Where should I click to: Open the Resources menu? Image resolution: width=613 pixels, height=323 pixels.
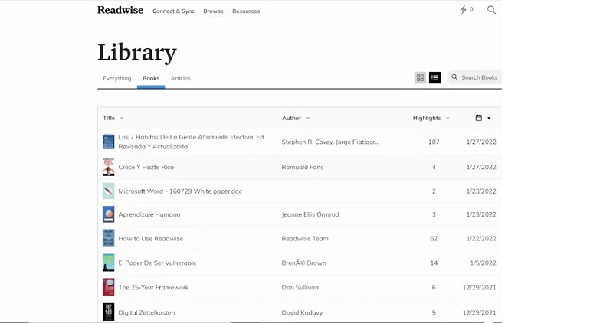(x=246, y=11)
